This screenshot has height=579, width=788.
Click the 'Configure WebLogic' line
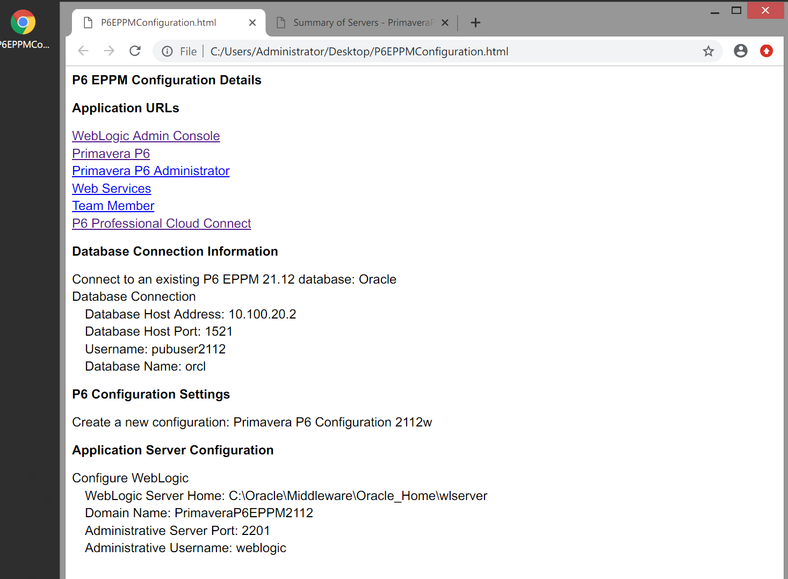click(x=131, y=478)
